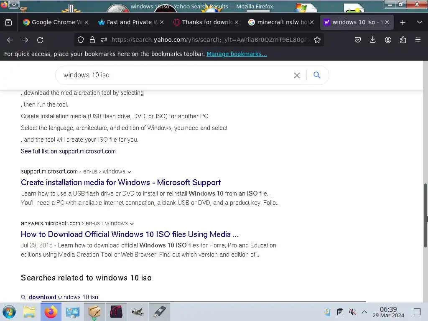Open See full list on support.microsoft.com
The height and width of the screenshot is (321, 428).
pyautogui.click(x=68, y=151)
